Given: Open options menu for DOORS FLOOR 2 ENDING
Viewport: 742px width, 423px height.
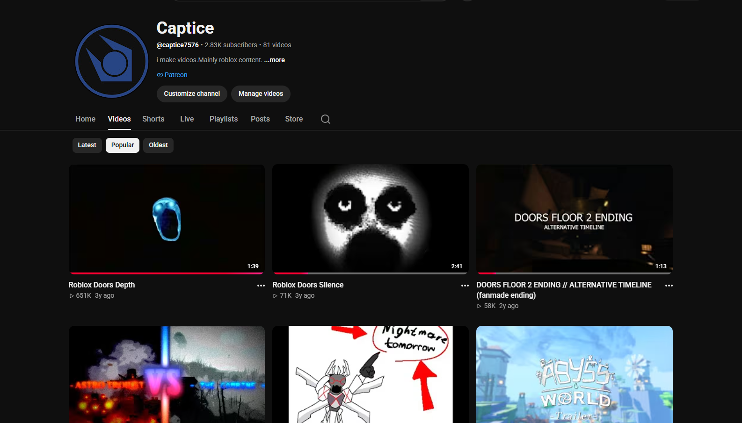Looking at the screenshot, I should pyautogui.click(x=669, y=286).
